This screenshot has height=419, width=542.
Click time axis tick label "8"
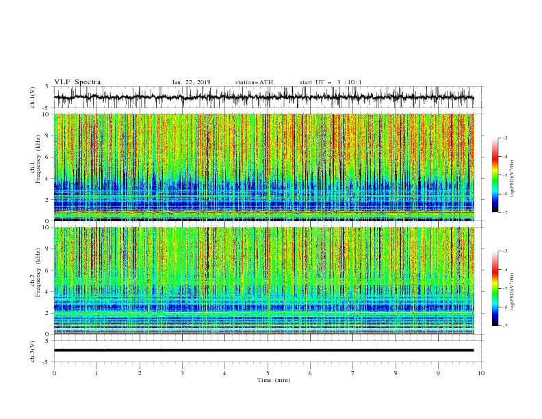click(396, 373)
